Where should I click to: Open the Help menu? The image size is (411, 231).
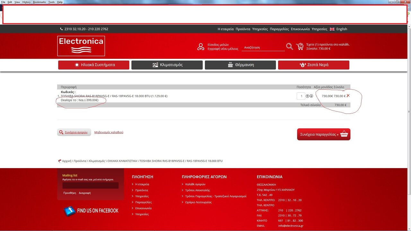pyautogui.click(x=60, y=2)
